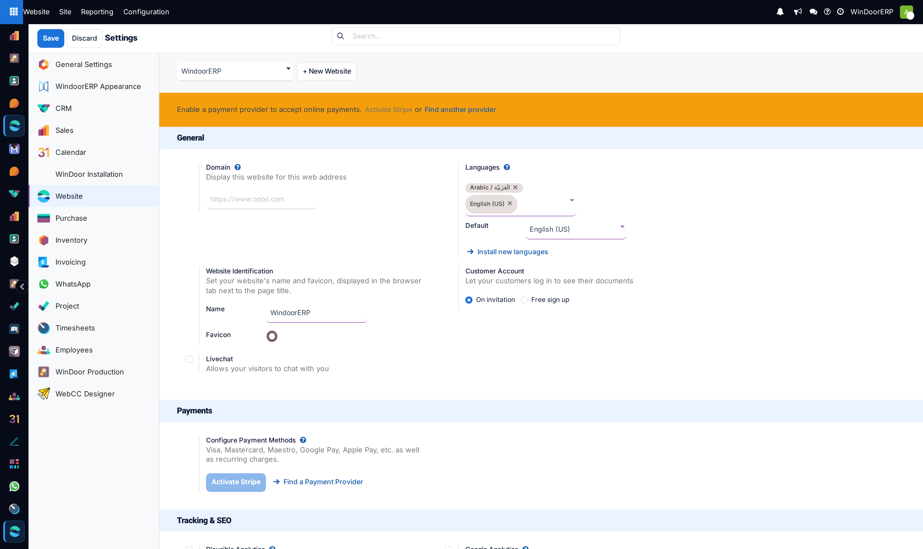Open Invoicing settings section
Screen dimensions: 923x549
[94, 262]
